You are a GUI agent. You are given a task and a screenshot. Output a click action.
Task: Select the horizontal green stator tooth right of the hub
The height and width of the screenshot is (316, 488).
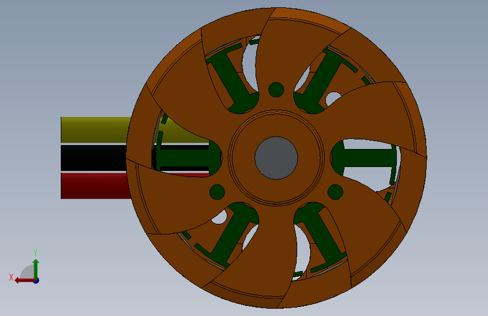click(x=364, y=158)
